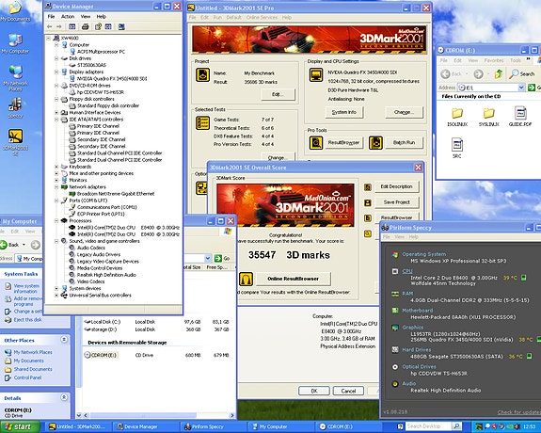Click the yellow icon beside the Batch Run button
This screenshot has height=433, width=541.
tap(375, 142)
